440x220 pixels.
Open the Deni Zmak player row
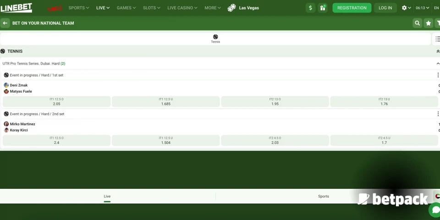[16, 85]
